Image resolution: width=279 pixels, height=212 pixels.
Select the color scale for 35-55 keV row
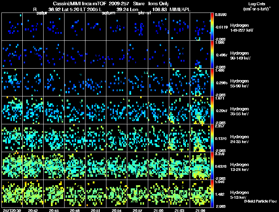(x=212, y=110)
